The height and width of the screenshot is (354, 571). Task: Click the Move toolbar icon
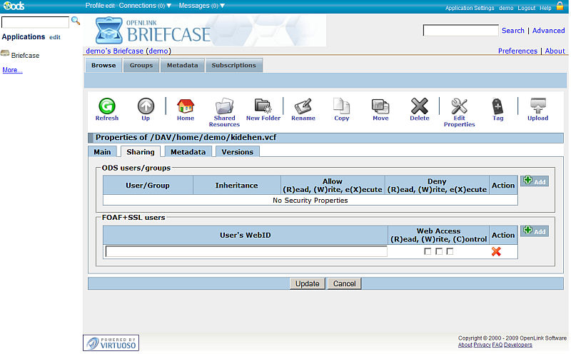click(x=380, y=106)
